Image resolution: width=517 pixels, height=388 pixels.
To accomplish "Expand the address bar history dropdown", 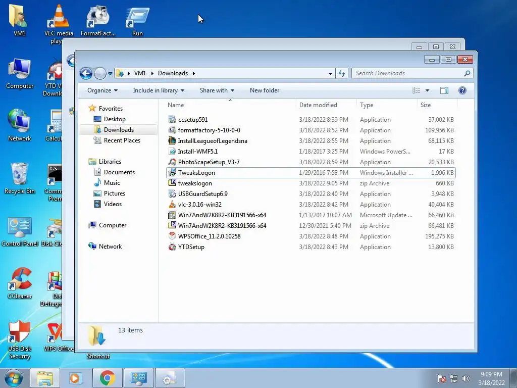I will [x=330, y=74].
